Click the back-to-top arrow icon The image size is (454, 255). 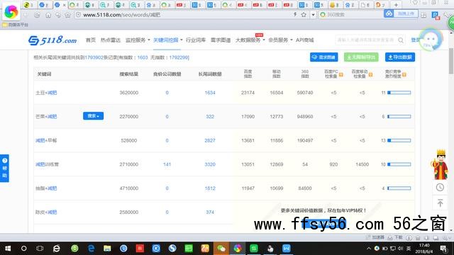point(440,203)
